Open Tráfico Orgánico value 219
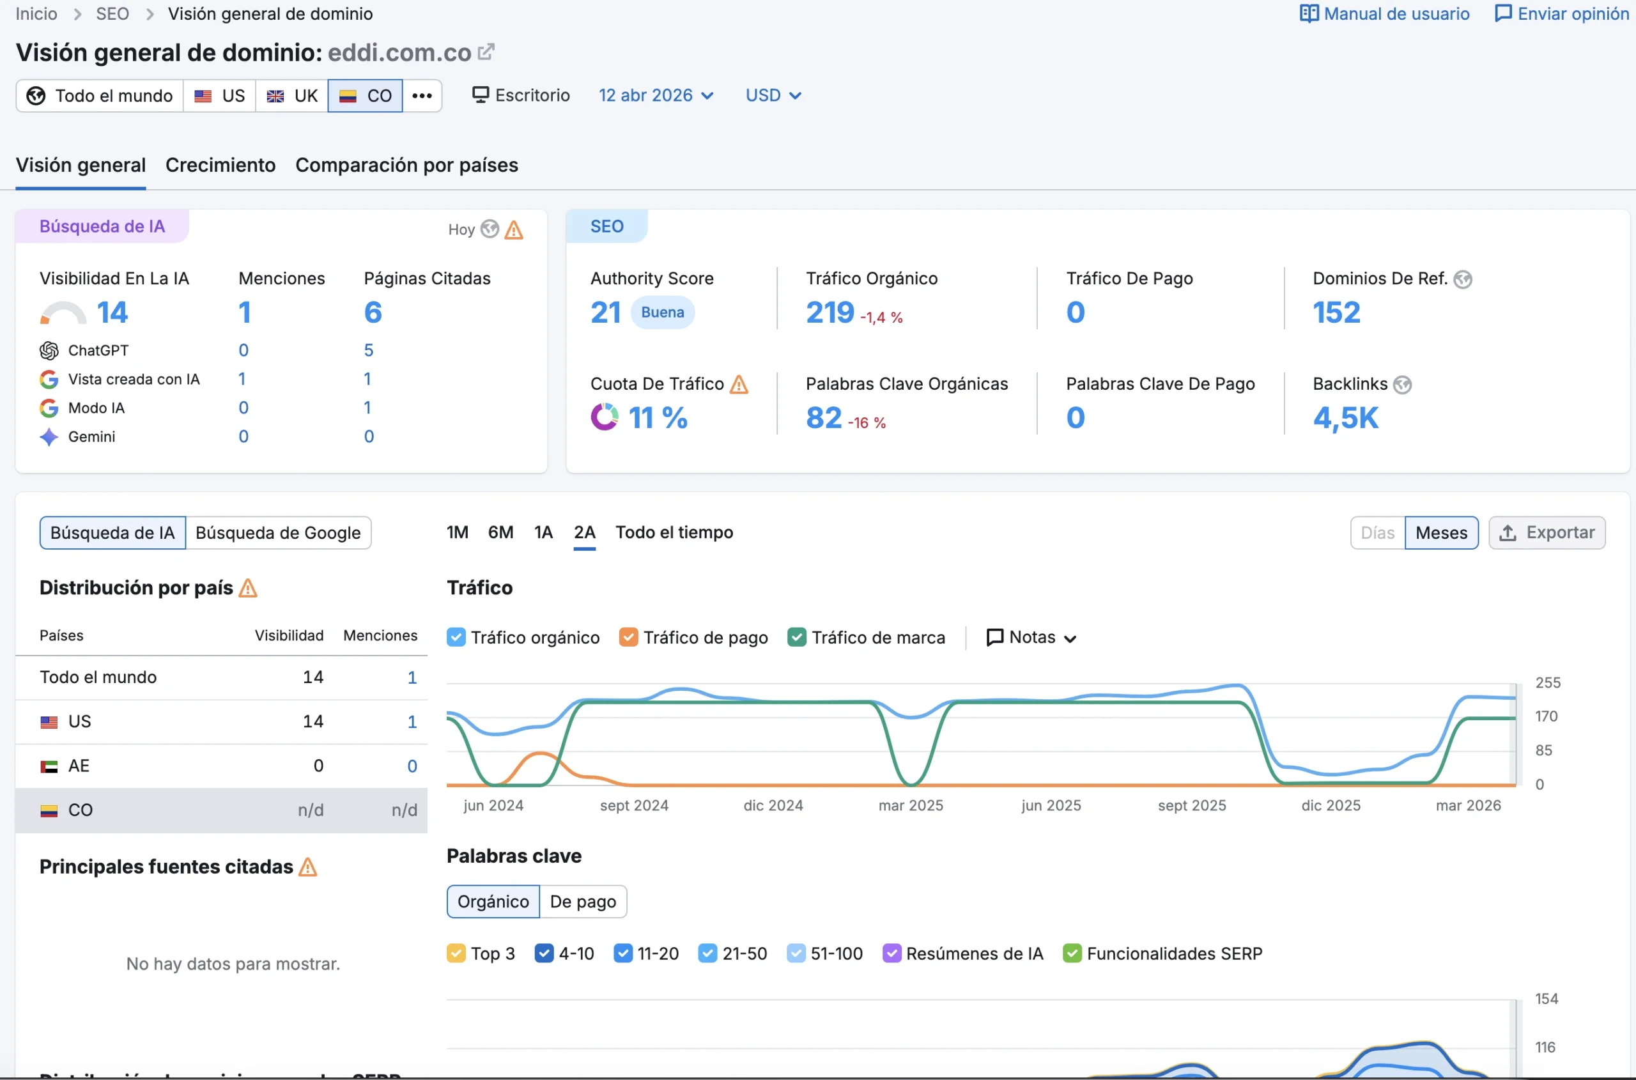The height and width of the screenshot is (1080, 1636). point(830,312)
